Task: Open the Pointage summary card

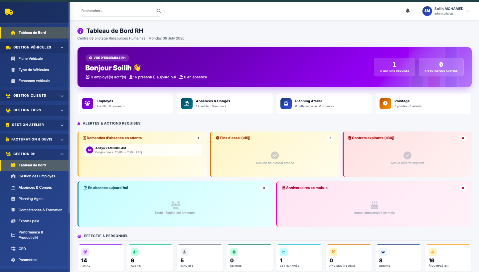Action: click(x=423, y=104)
